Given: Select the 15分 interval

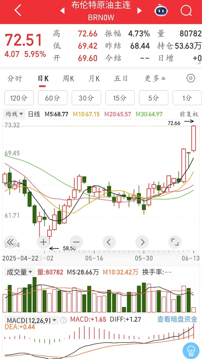Looking at the screenshot, I should point(120,98).
